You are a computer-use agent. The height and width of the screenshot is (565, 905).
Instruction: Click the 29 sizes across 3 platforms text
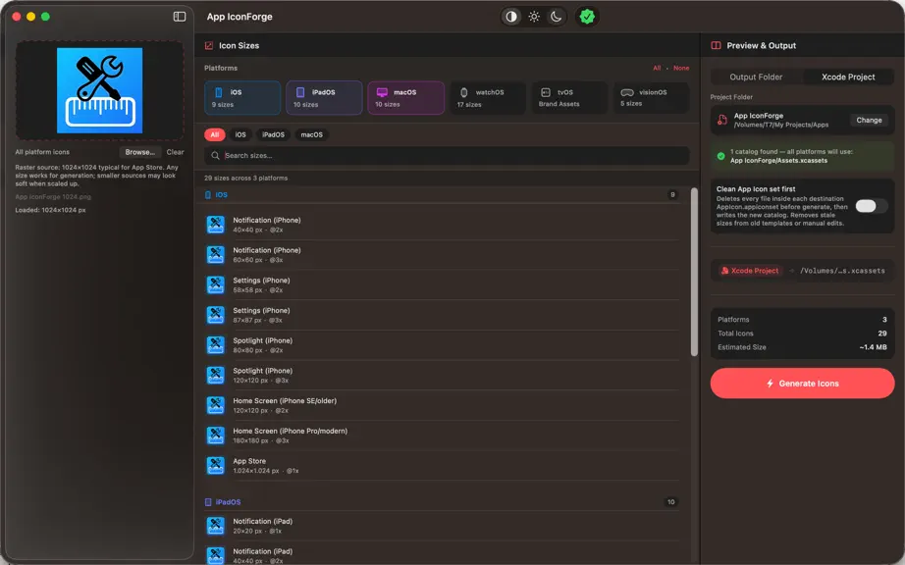[245, 179]
